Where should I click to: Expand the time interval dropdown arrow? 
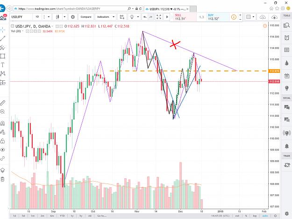tap(49, 17)
